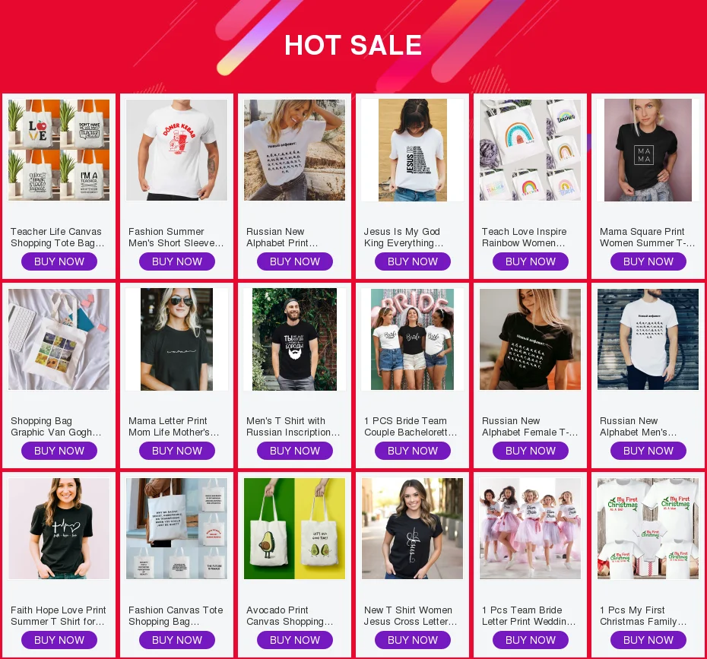Buy the 1 Pcs Team Bride shirt
The height and width of the screenshot is (659, 707).
531,640
